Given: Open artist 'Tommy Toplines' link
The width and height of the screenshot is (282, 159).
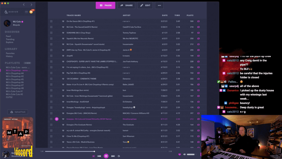Looking at the screenshot, I should [x=129, y=33].
